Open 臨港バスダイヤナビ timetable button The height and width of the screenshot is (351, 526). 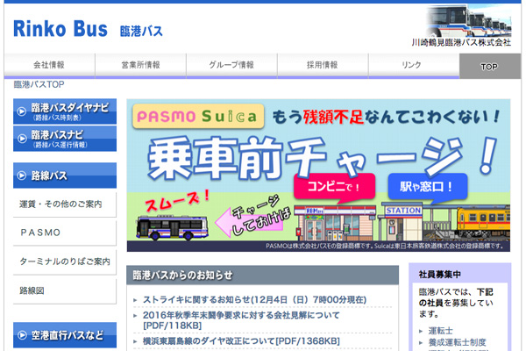65,111
